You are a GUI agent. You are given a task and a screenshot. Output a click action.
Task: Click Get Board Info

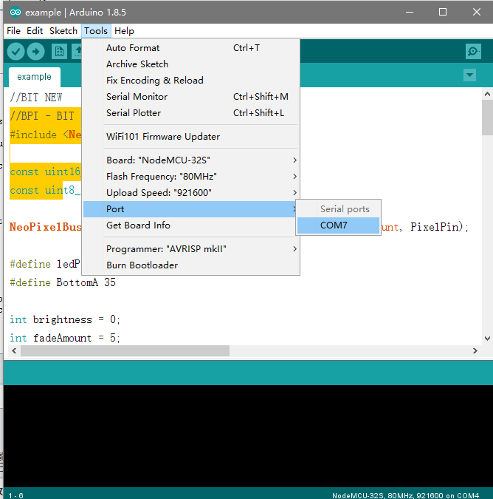(x=138, y=225)
